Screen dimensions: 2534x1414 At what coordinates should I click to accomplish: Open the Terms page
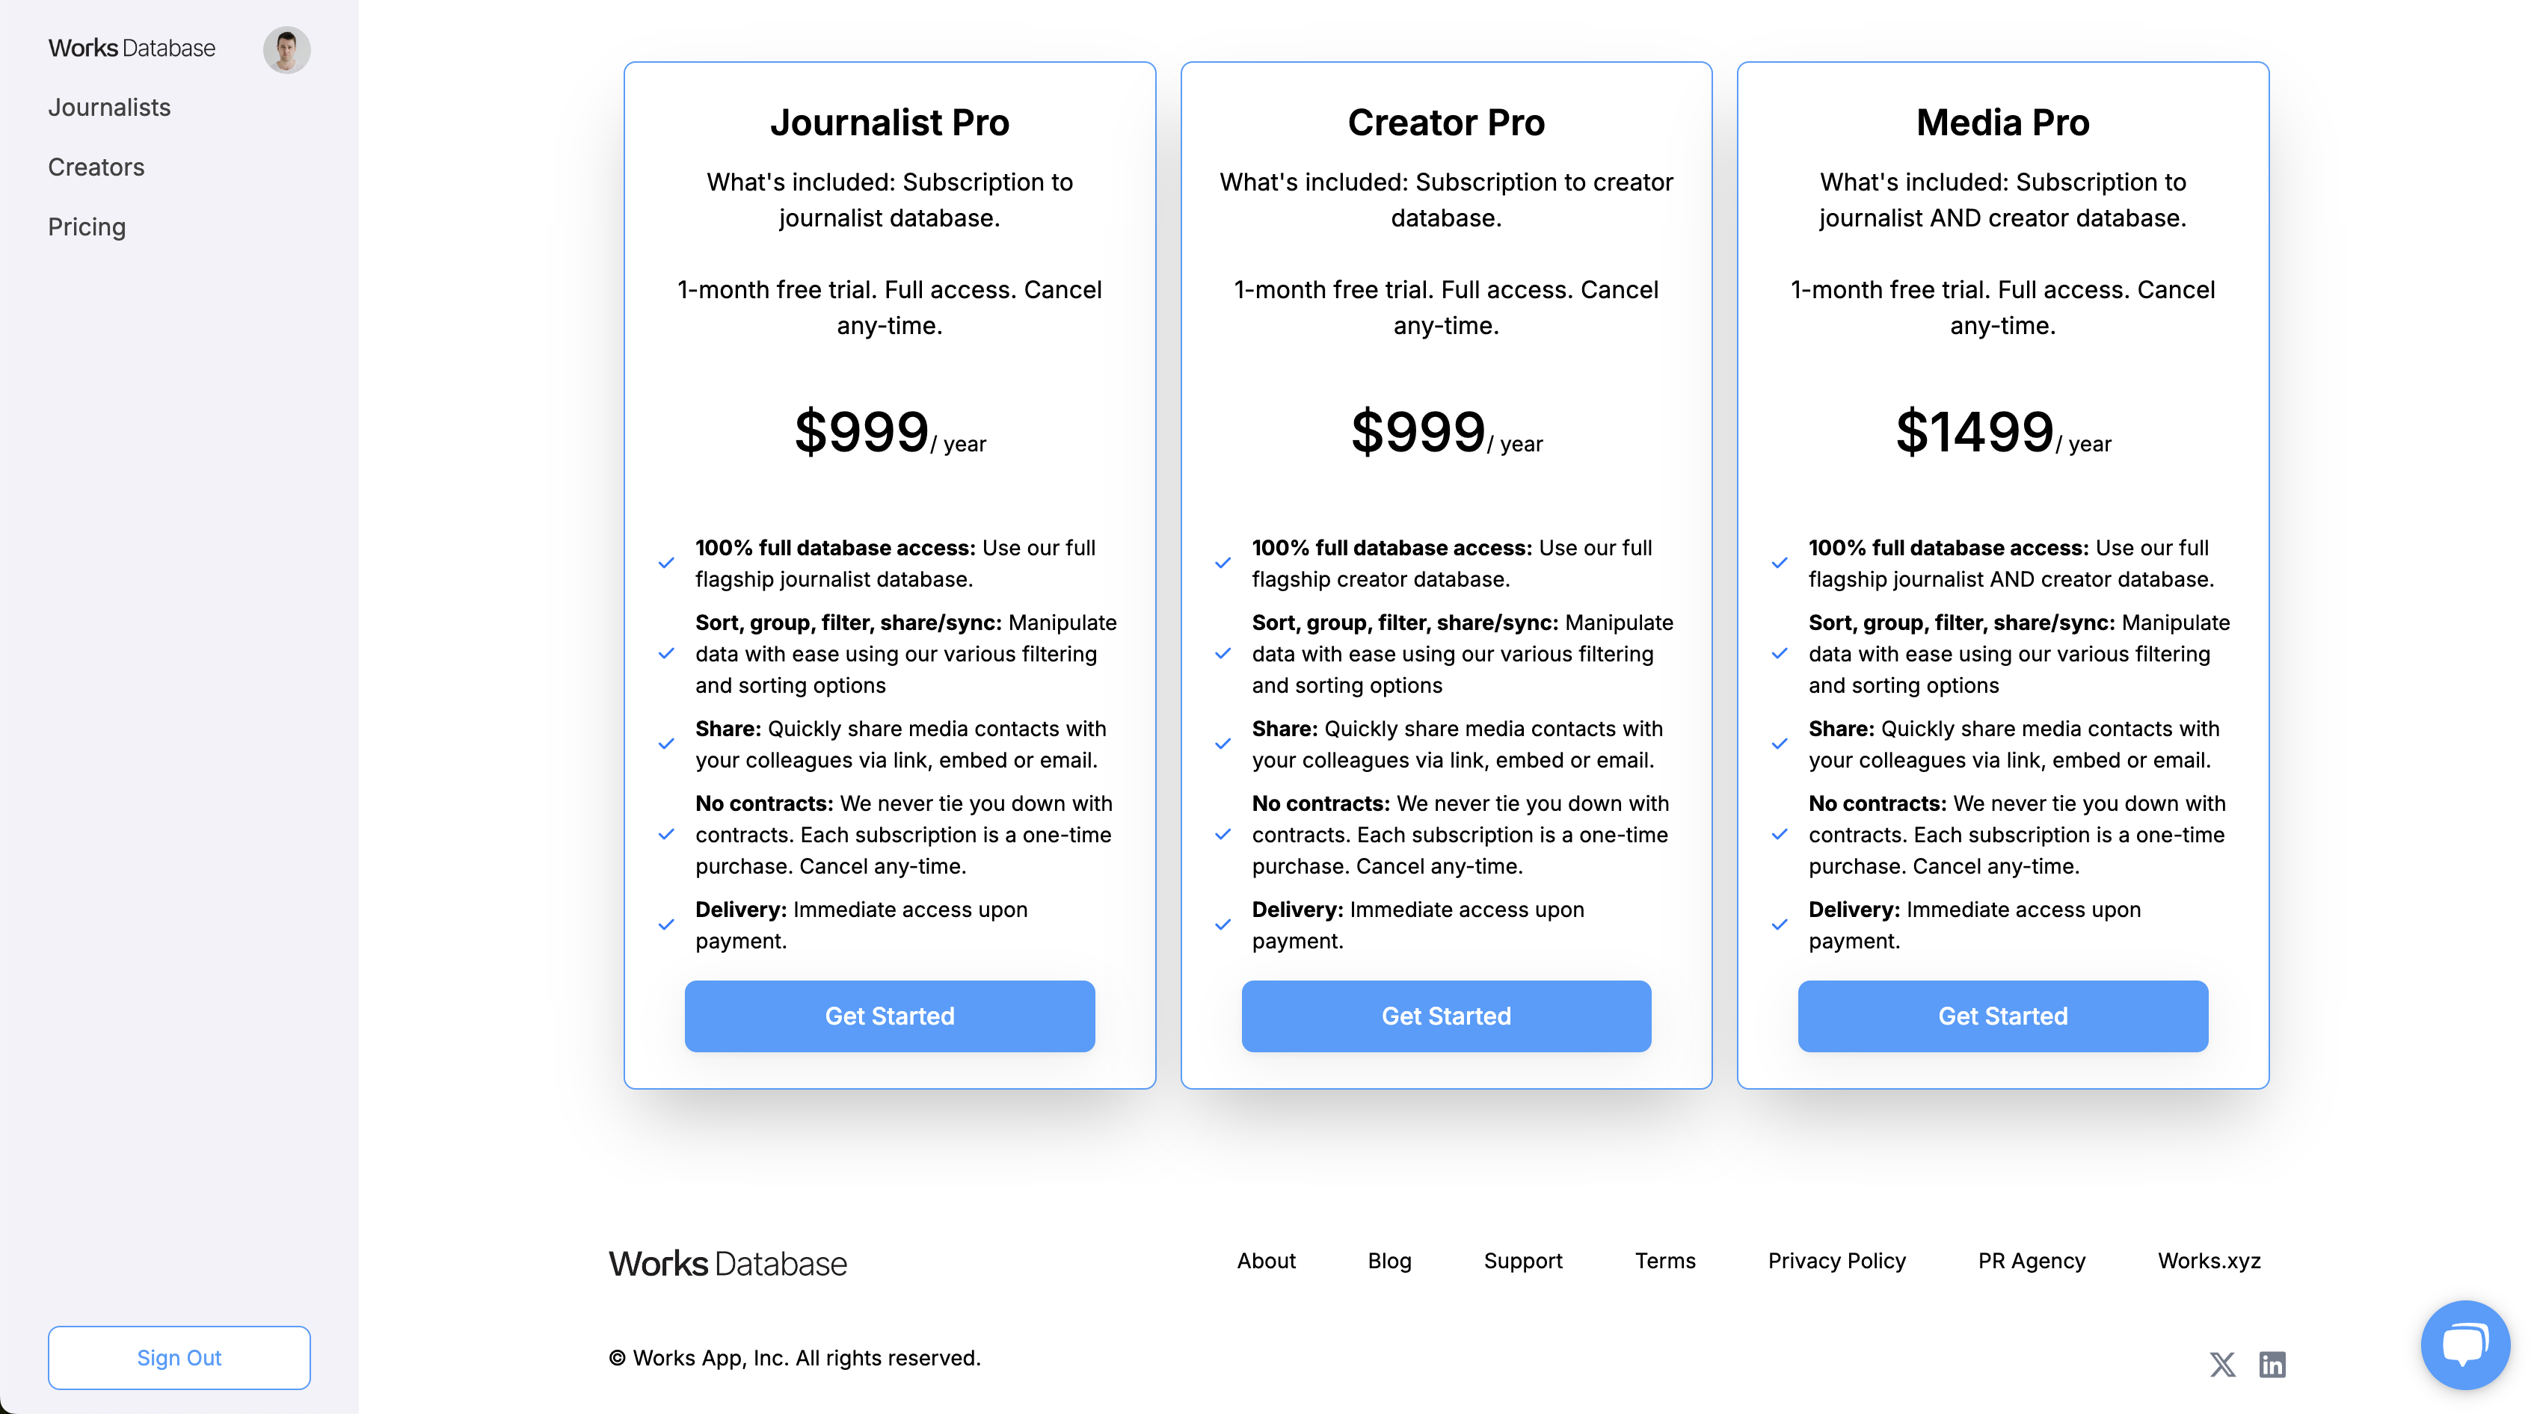tap(1664, 1261)
